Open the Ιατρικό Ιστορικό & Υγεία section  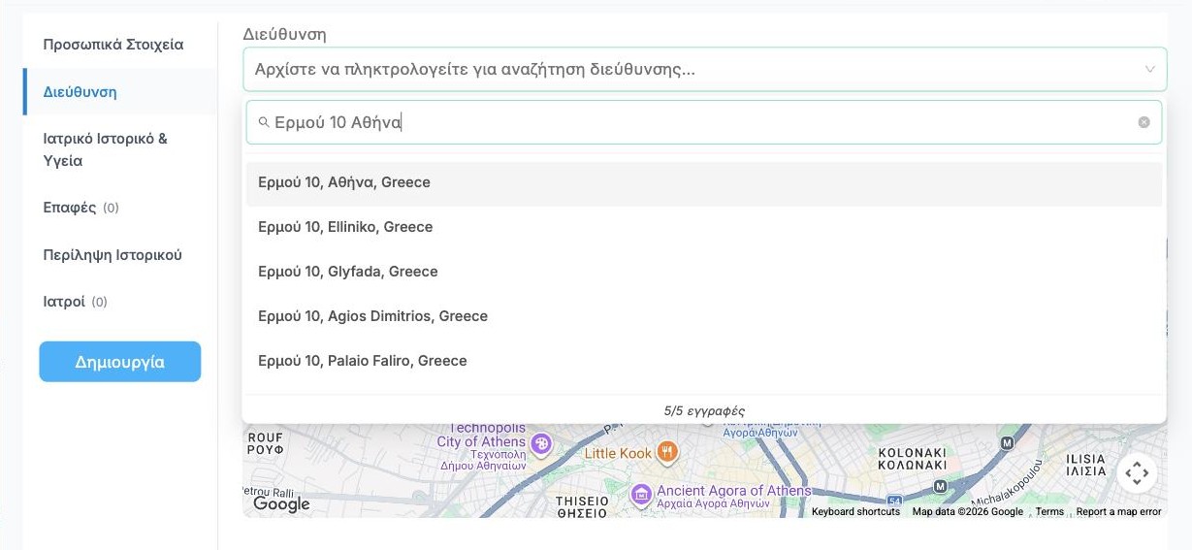pyautogui.click(x=106, y=149)
